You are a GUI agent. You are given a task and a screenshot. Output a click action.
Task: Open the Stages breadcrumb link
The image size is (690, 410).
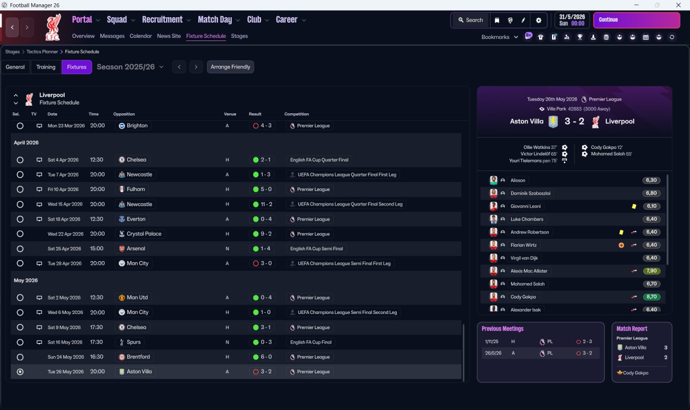[x=12, y=52]
